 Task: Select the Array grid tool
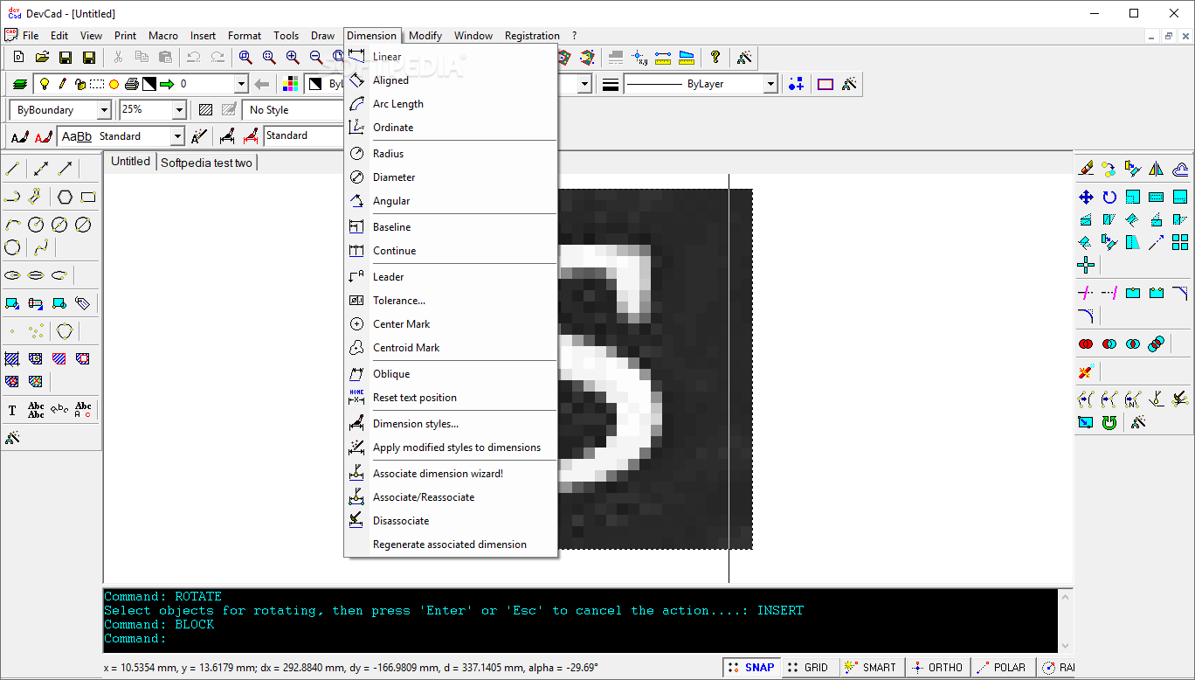(1180, 242)
